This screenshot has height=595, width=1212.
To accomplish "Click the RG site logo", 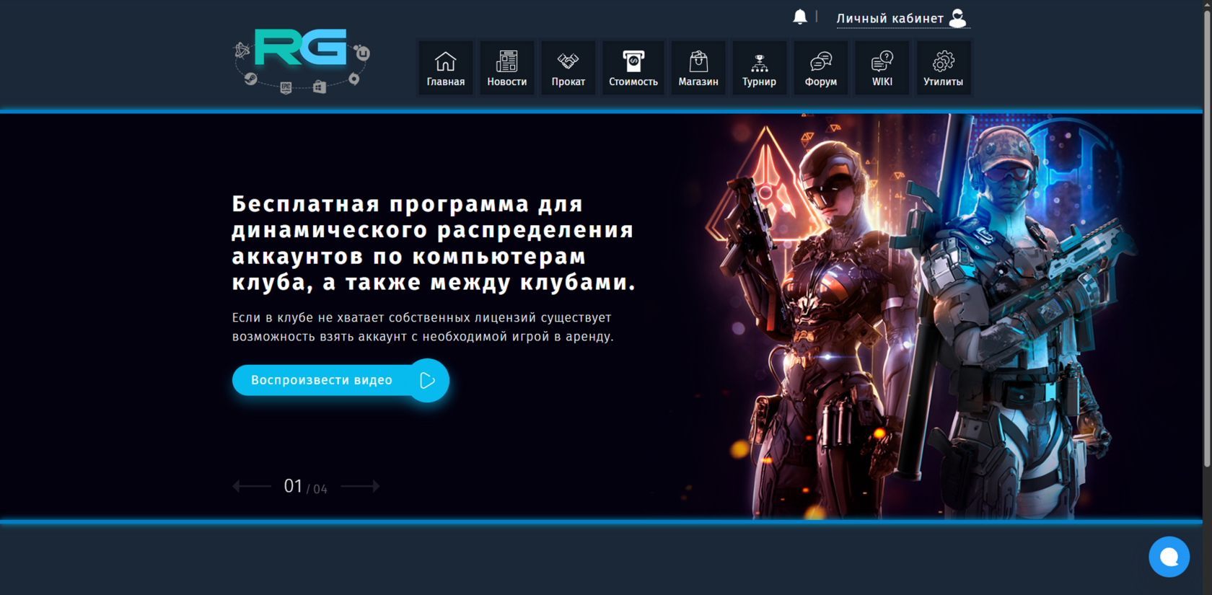I will [x=302, y=61].
